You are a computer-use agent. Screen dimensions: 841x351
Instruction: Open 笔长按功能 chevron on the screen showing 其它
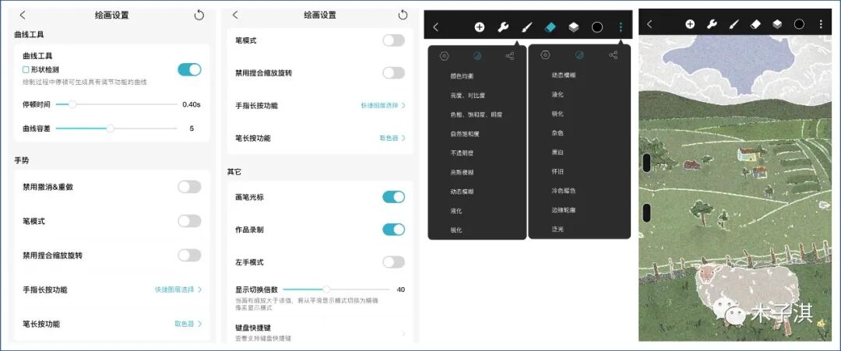click(403, 139)
